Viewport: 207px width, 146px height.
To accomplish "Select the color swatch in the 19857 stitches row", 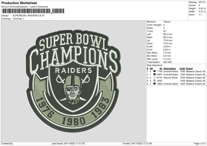I will 155,74.
